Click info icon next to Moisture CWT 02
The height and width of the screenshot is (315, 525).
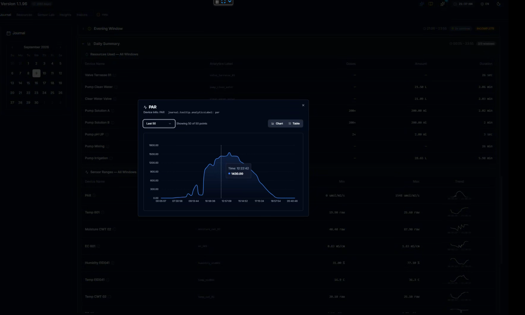pos(114,229)
